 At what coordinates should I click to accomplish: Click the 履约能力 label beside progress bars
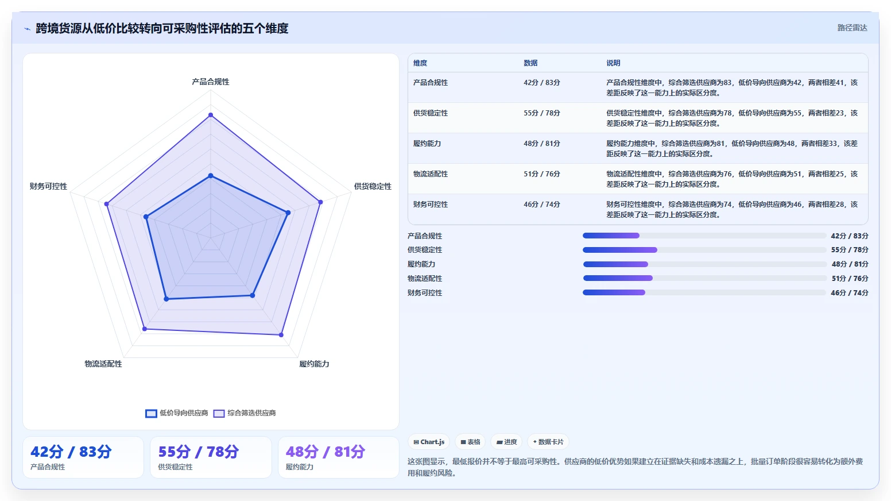pyautogui.click(x=421, y=264)
